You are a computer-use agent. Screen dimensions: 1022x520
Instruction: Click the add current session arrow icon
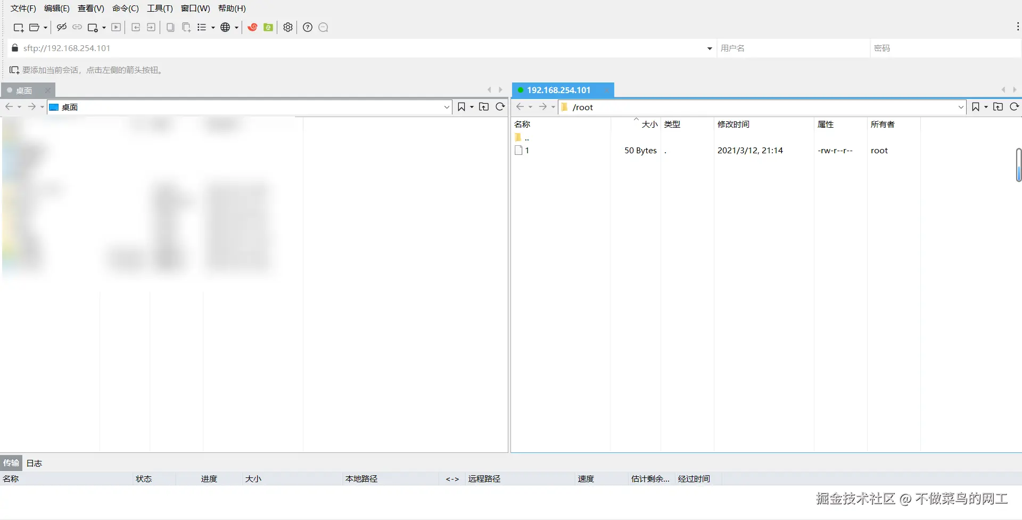tap(14, 70)
